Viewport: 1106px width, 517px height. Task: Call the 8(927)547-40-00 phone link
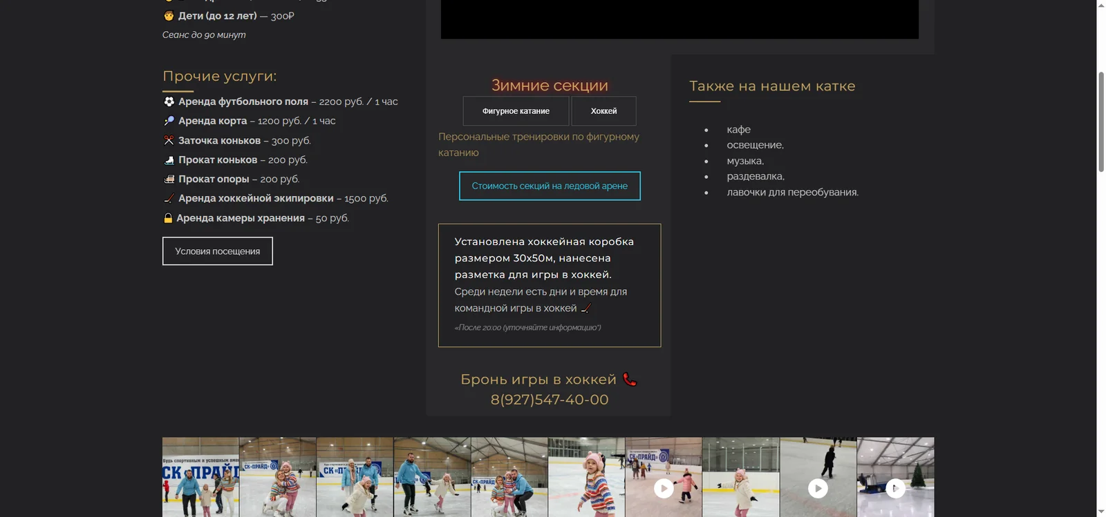pyautogui.click(x=550, y=400)
